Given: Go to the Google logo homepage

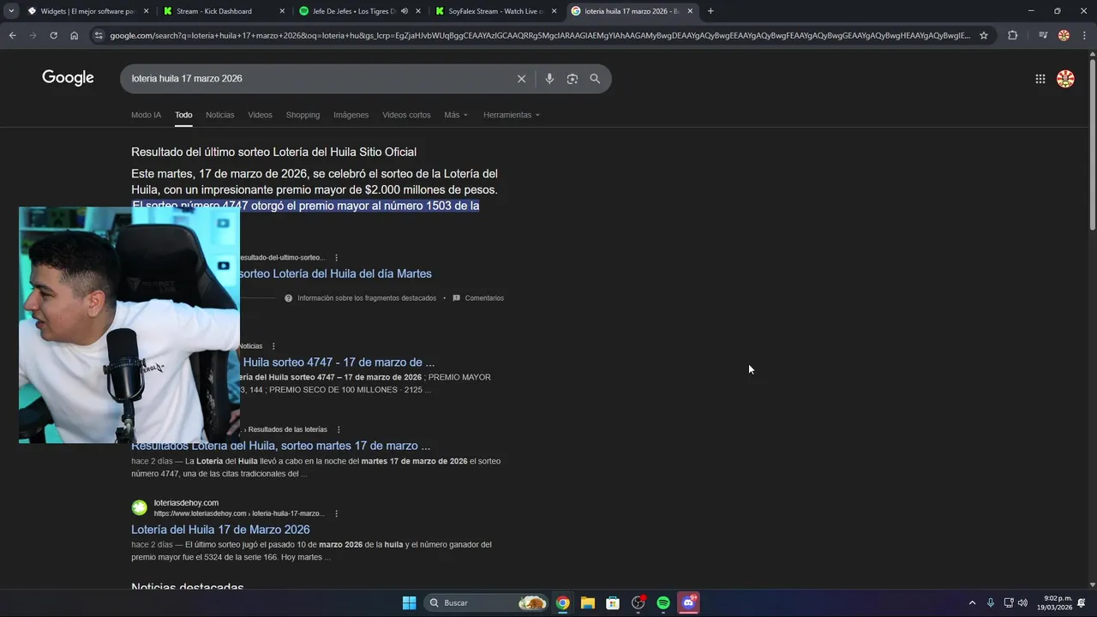Looking at the screenshot, I should pos(68,78).
